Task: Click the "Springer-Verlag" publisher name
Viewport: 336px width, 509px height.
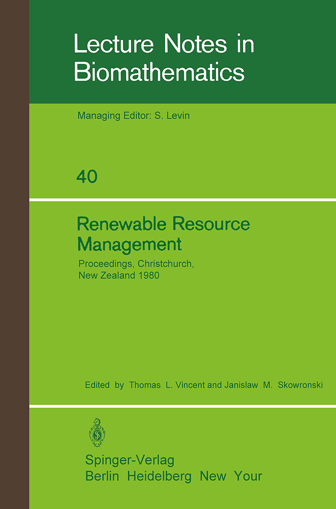Action: 129,460
